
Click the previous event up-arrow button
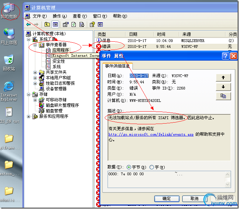click(x=223, y=77)
